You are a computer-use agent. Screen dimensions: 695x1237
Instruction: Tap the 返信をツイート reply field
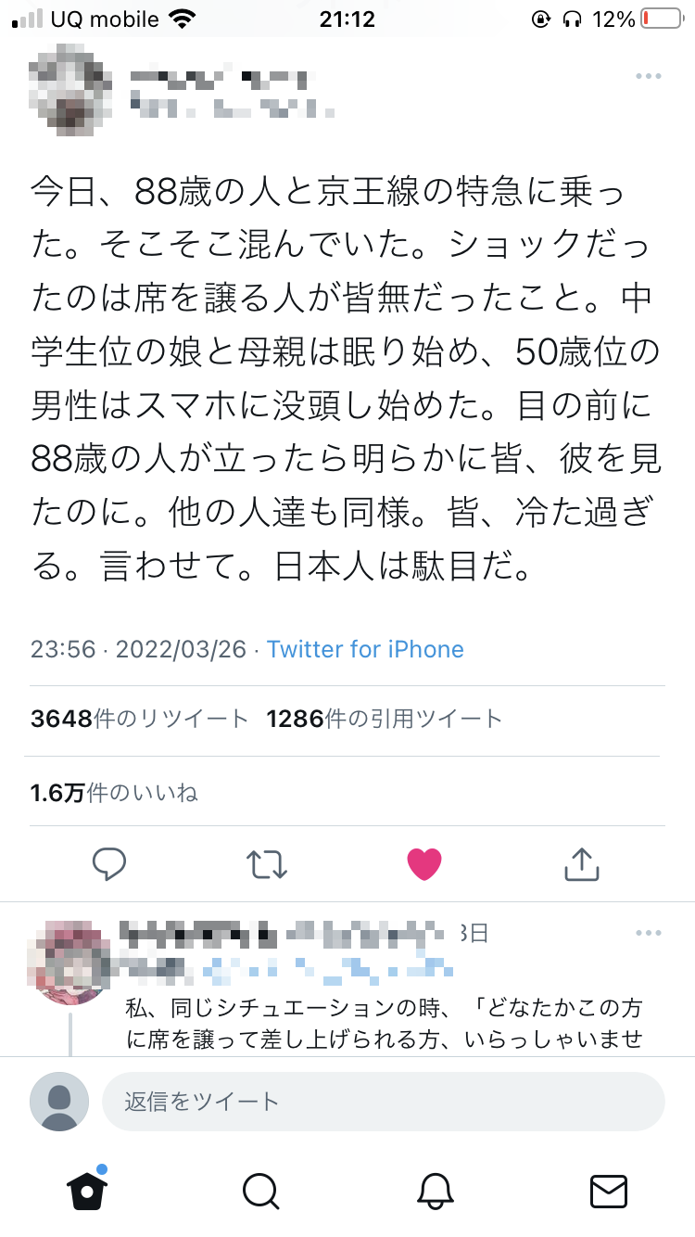[x=384, y=1102]
